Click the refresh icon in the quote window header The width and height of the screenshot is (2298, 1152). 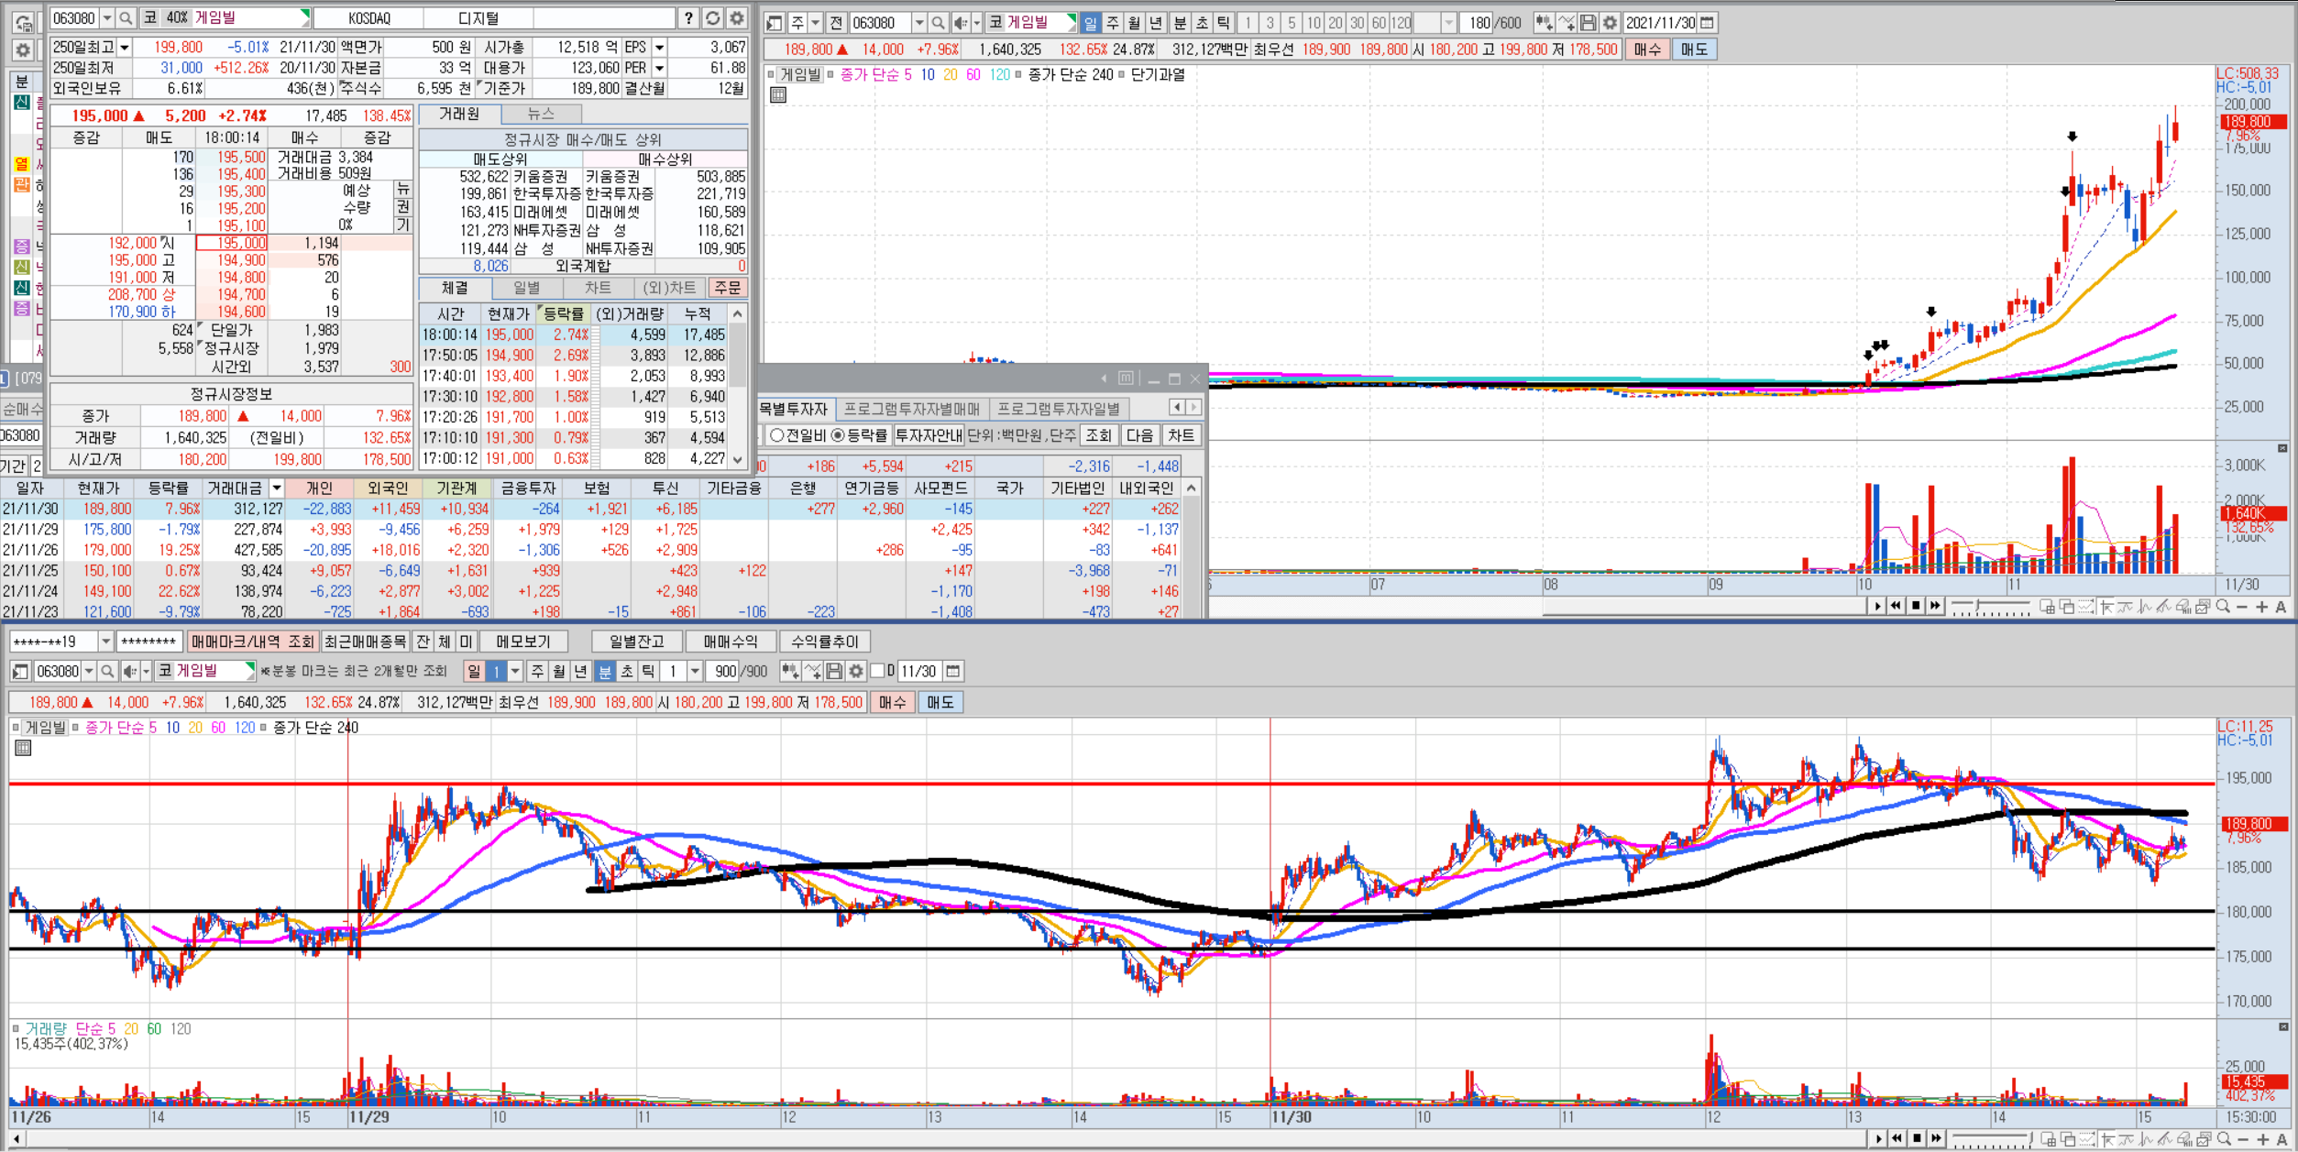tap(713, 18)
